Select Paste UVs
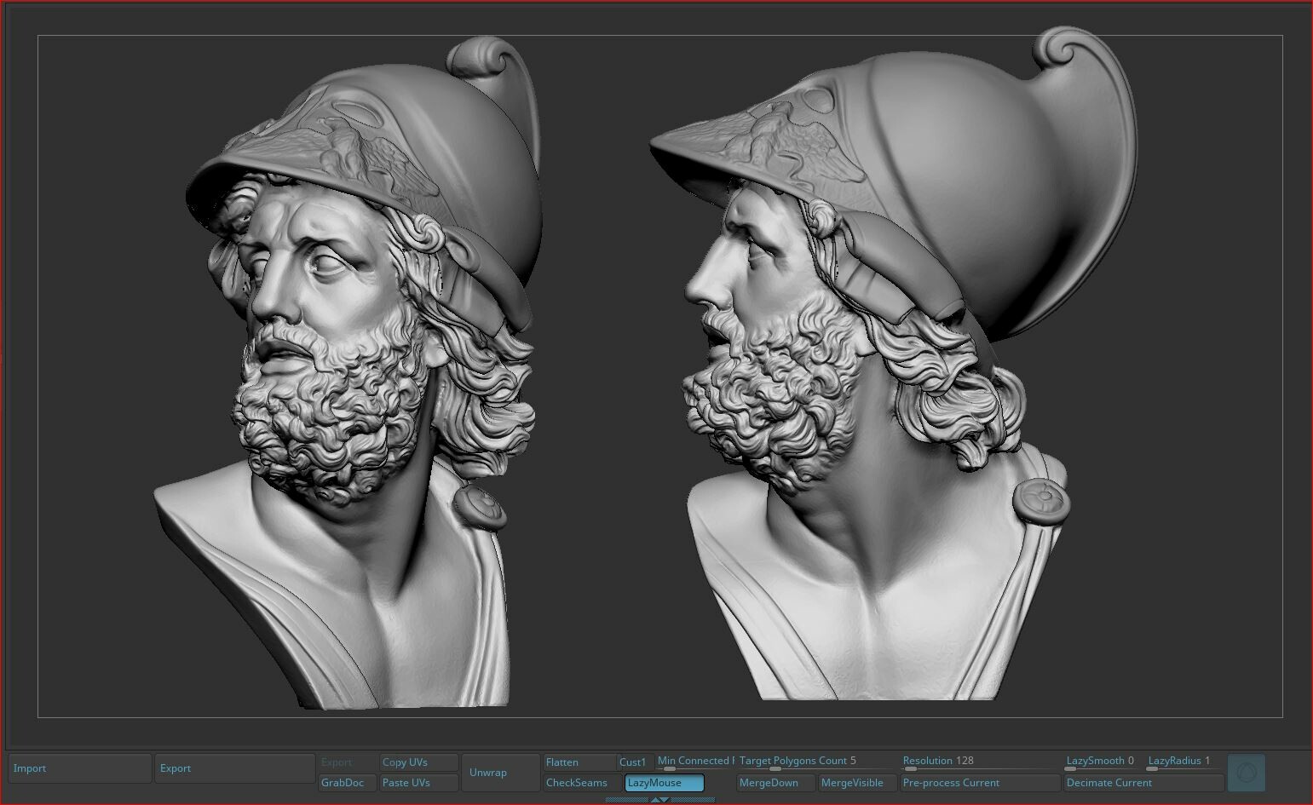Image resolution: width=1313 pixels, height=805 pixels. [x=419, y=783]
